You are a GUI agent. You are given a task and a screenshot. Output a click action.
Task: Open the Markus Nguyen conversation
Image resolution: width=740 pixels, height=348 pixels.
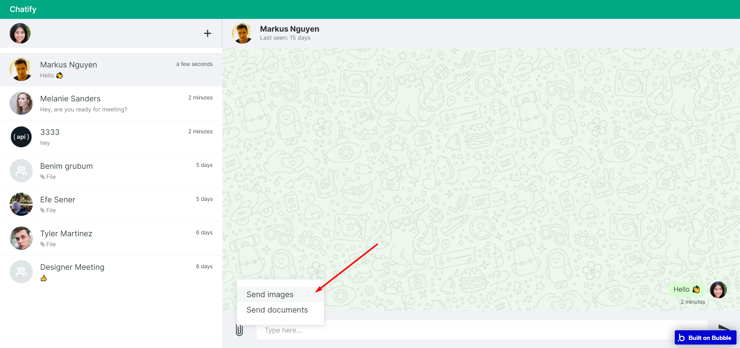pyautogui.click(x=111, y=69)
